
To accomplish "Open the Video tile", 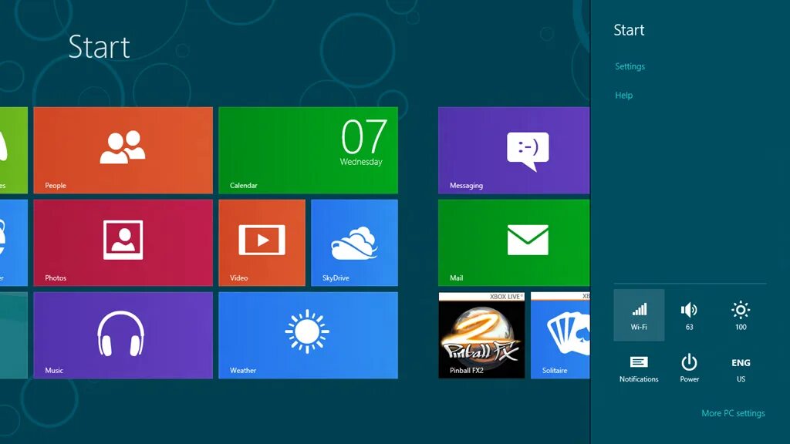I will (x=262, y=243).
